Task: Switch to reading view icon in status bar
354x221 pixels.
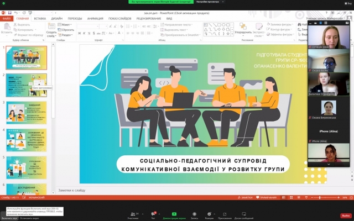Action: point(299,198)
